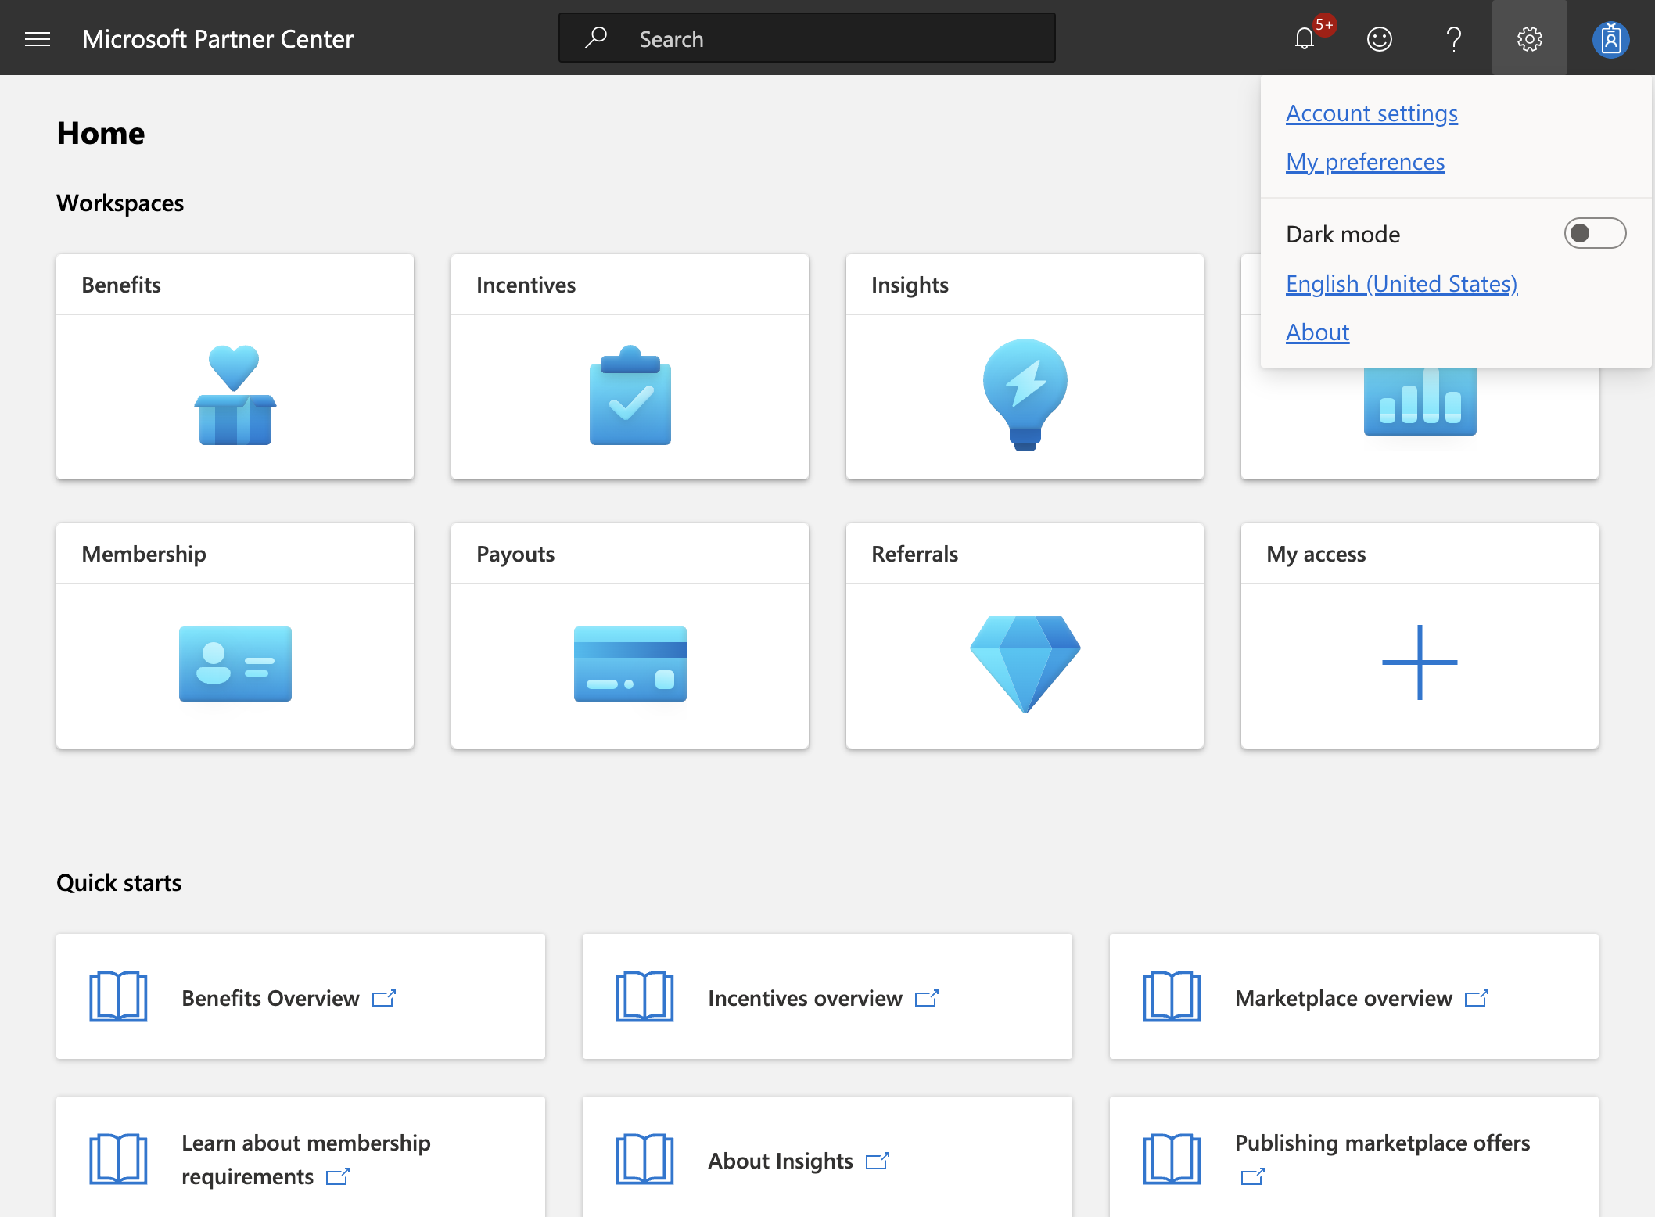Open the Incentives overview quick start
The width and height of the screenshot is (1655, 1217).
click(x=805, y=998)
